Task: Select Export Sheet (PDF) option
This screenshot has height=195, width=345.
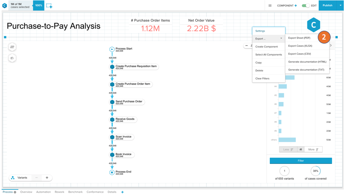Action: click(299, 38)
